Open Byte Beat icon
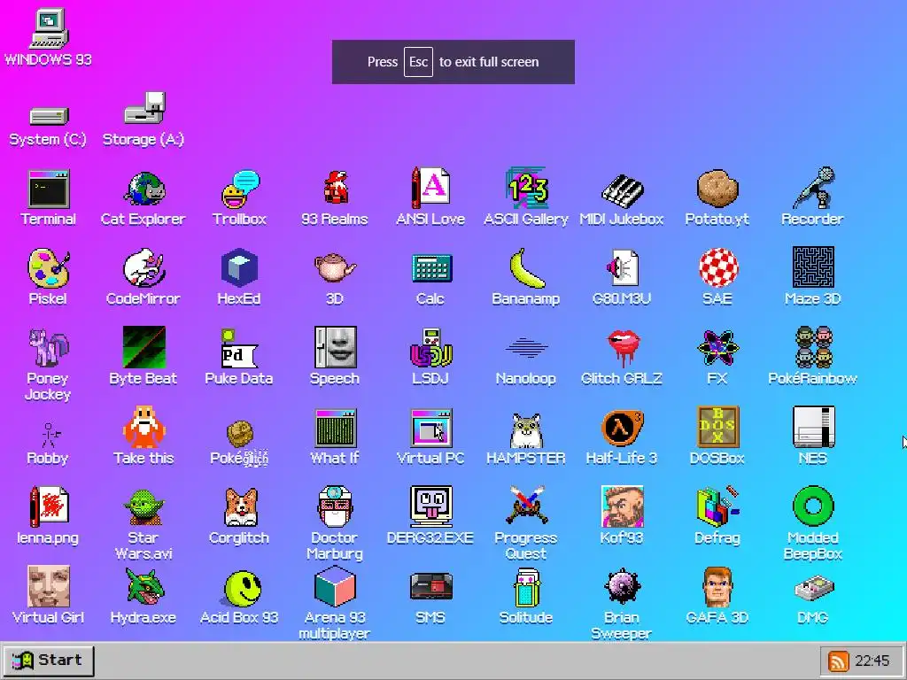The width and height of the screenshot is (907, 680). tap(144, 347)
